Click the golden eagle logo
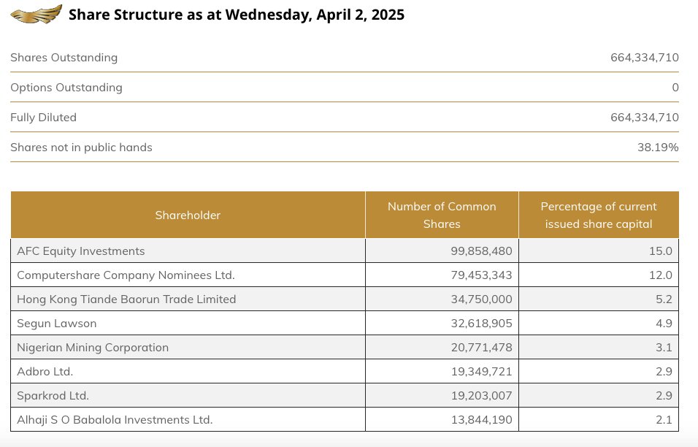The image size is (698, 447). click(x=36, y=13)
